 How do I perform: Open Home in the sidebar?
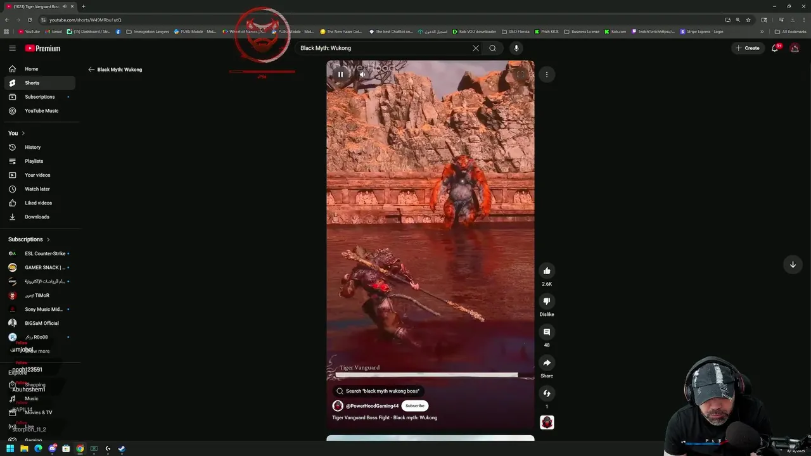39,69
